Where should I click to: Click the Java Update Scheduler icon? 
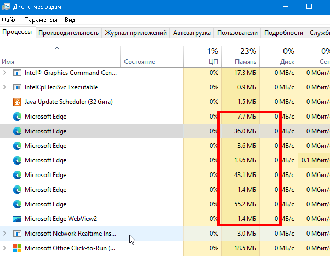click(17, 102)
